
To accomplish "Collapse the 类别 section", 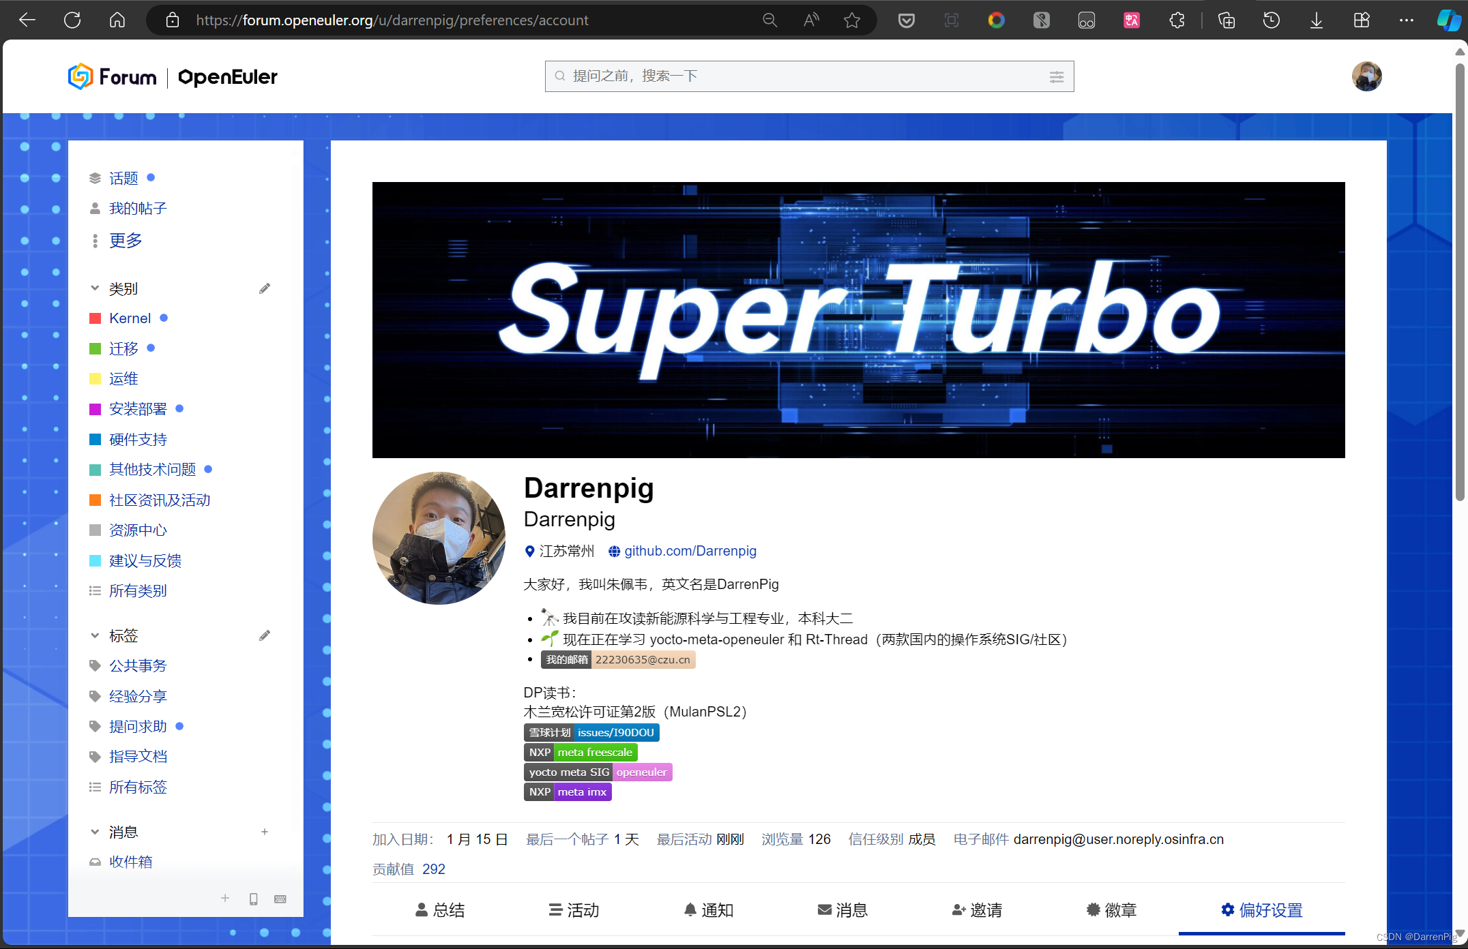I will [95, 288].
